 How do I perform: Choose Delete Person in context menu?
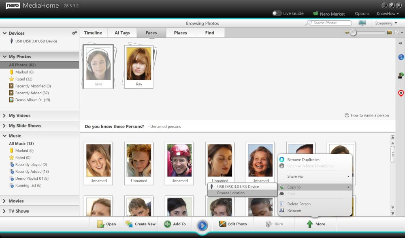point(299,204)
